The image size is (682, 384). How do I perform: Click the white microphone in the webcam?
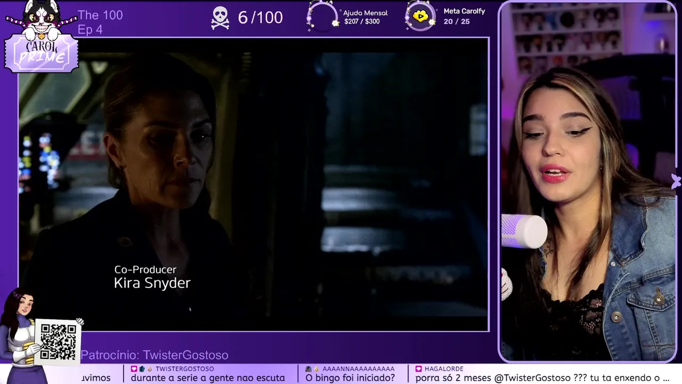[x=524, y=231]
